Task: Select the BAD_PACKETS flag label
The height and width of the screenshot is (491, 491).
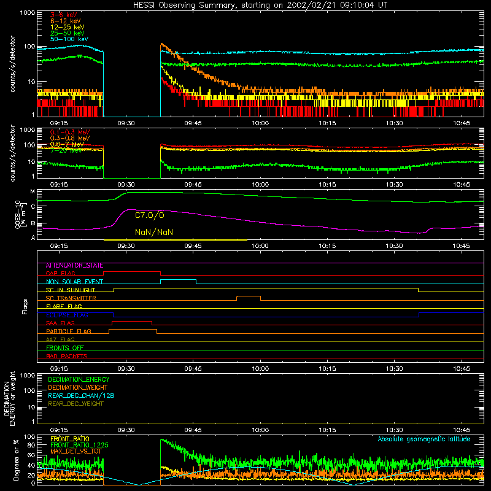Action: click(x=67, y=356)
